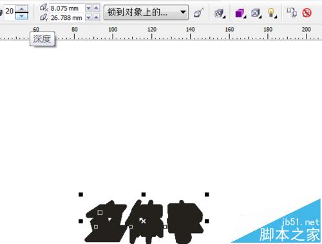322x244 pixels.
Task: Click the 160 mark on the ruler
Action: 229,30
